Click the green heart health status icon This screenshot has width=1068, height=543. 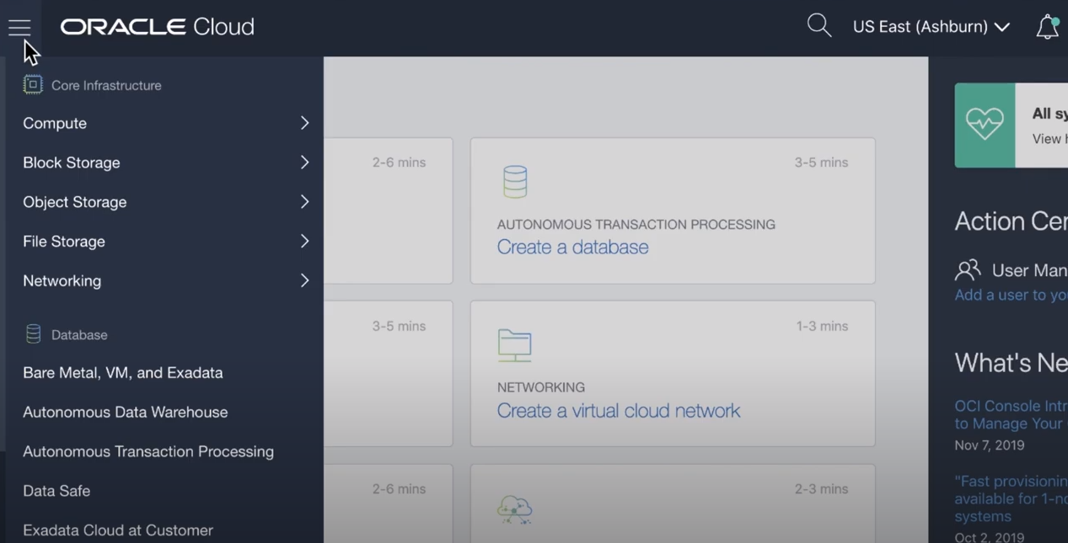(985, 125)
